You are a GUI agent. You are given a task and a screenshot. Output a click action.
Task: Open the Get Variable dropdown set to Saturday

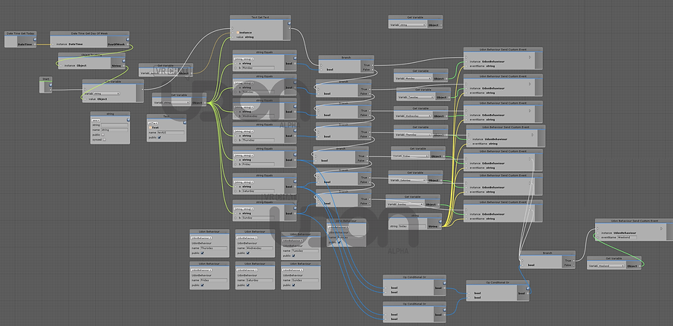(x=413, y=180)
